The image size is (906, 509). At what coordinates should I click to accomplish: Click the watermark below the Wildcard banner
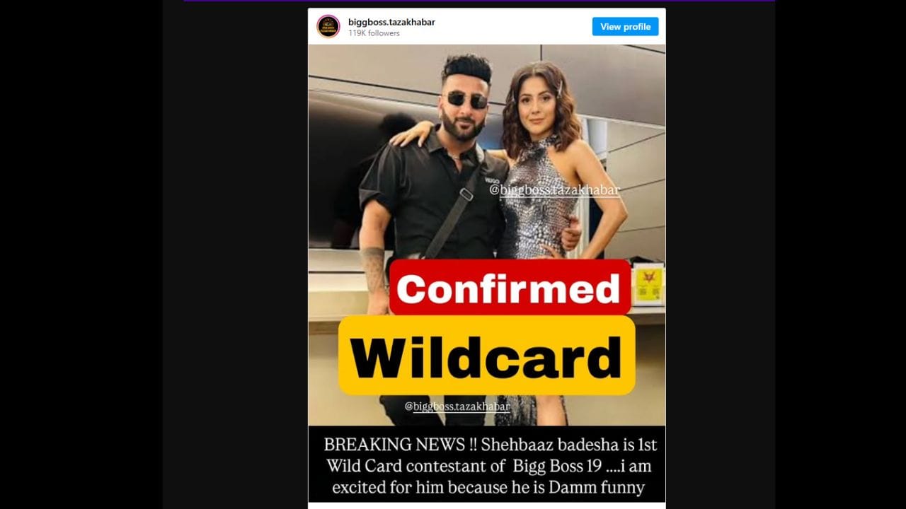(x=457, y=406)
